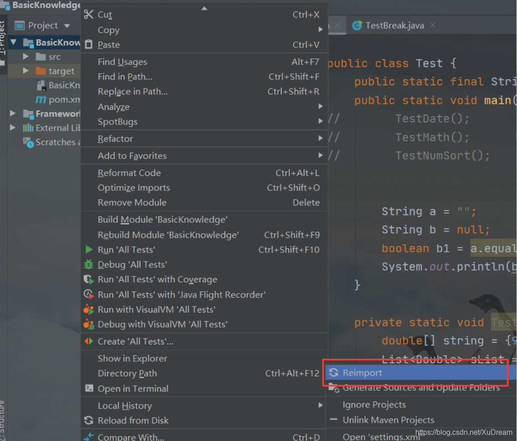This screenshot has width=517, height=441.
Task: Close the TestBreak.java tab
Action: [x=433, y=25]
